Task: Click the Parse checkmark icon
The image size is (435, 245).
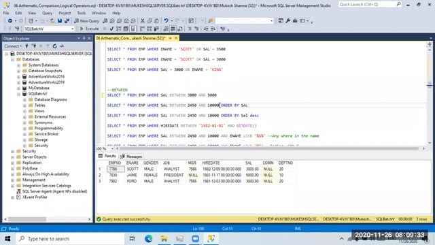Action: pos(111,29)
